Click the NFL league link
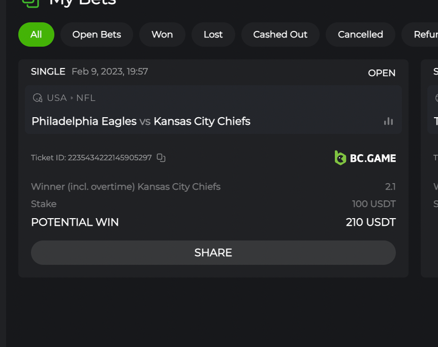Screen dimensions: 438x347 (x=86, y=98)
